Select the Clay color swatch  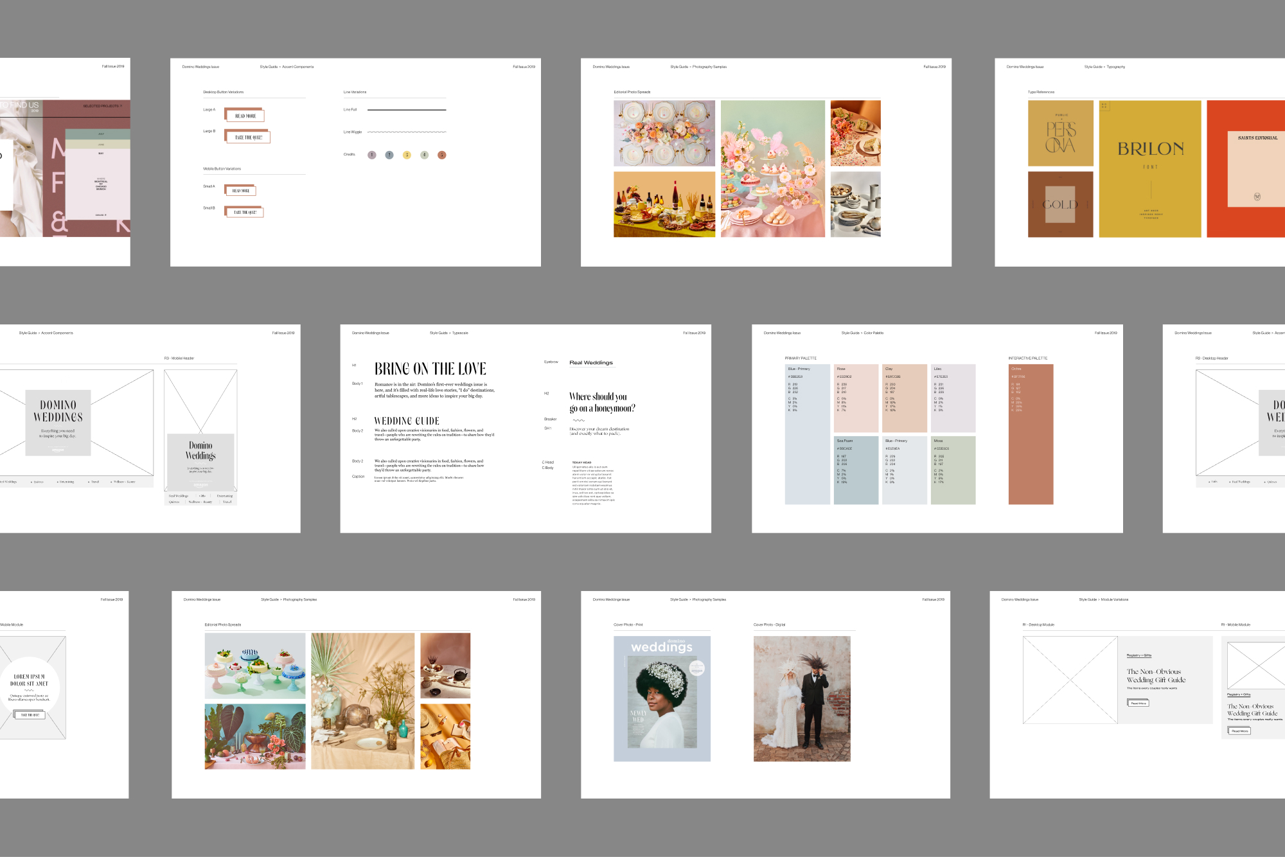(x=905, y=398)
